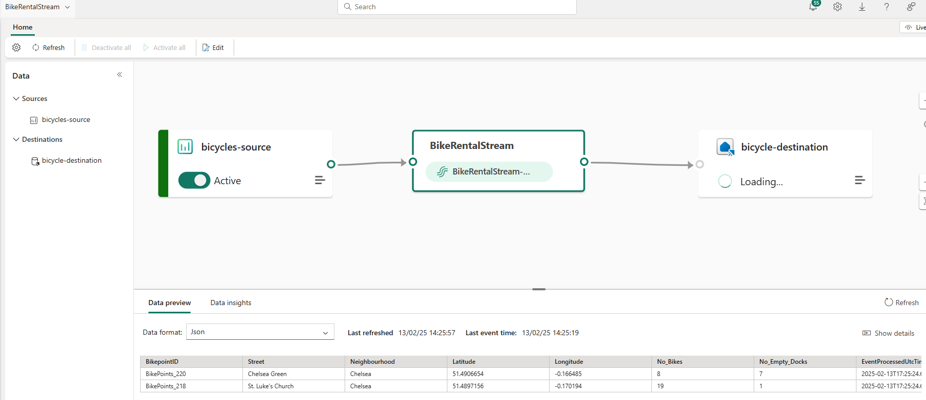The image size is (926, 400).
Task: Click the Search input field
Action: [457, 7]
